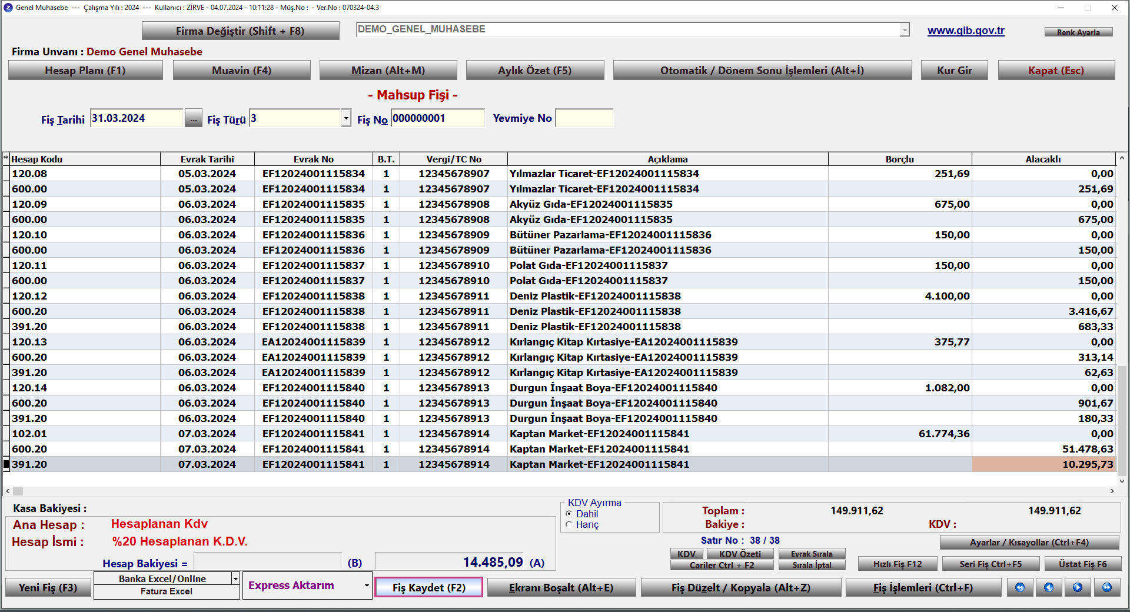The width and height of the screenshot is (1130, 612).
Task: Open the DEMO_GENEL_MUHASEBE company dropdown
Action: (905, 29)
